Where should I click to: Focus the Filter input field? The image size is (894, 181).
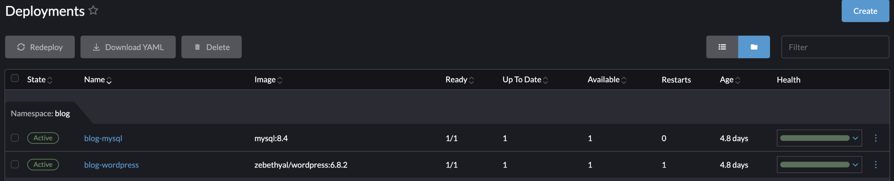pos(835,47)
